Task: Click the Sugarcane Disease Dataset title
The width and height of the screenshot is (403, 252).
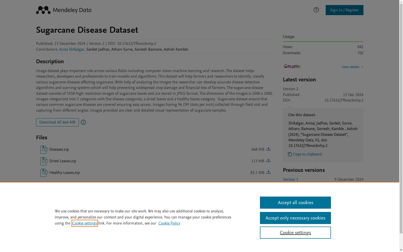Action: point(87,30)
